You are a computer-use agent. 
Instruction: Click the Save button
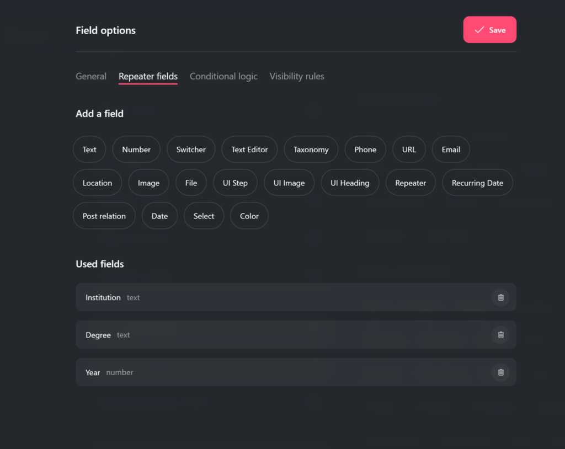(489, 30)
